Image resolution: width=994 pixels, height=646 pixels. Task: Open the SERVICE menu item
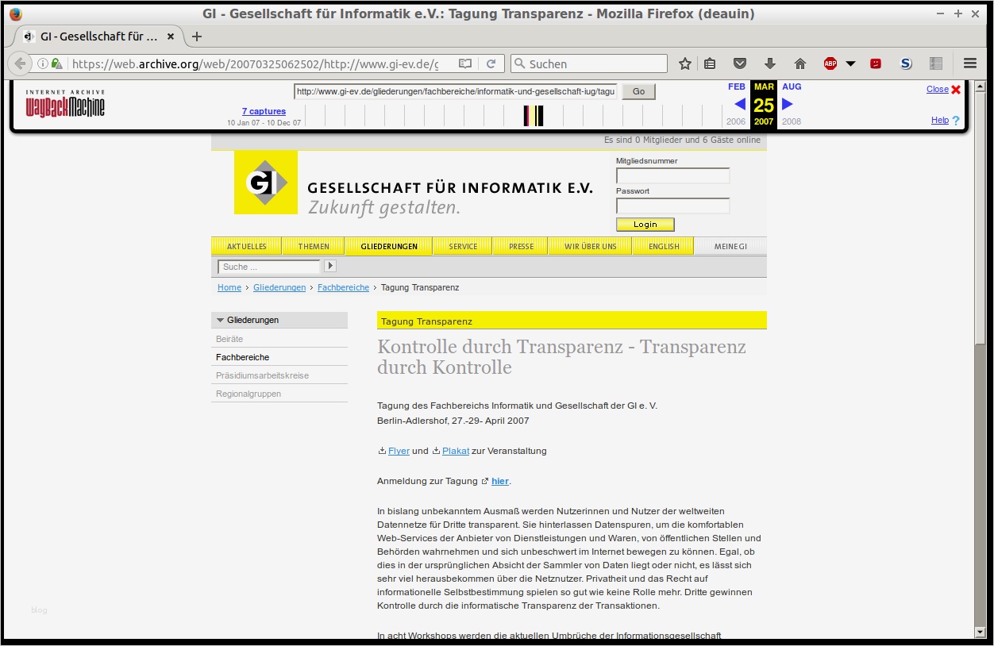(x=463, y=246)
